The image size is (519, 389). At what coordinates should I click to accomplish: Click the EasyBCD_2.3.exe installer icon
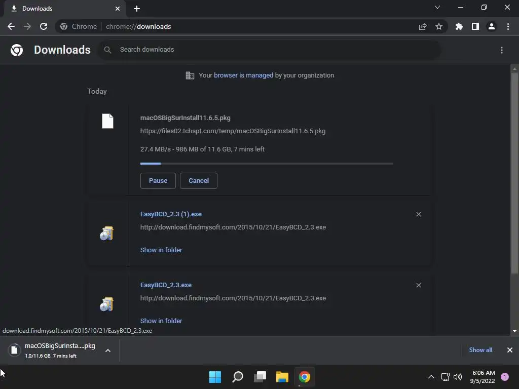[x=106, y=304]
